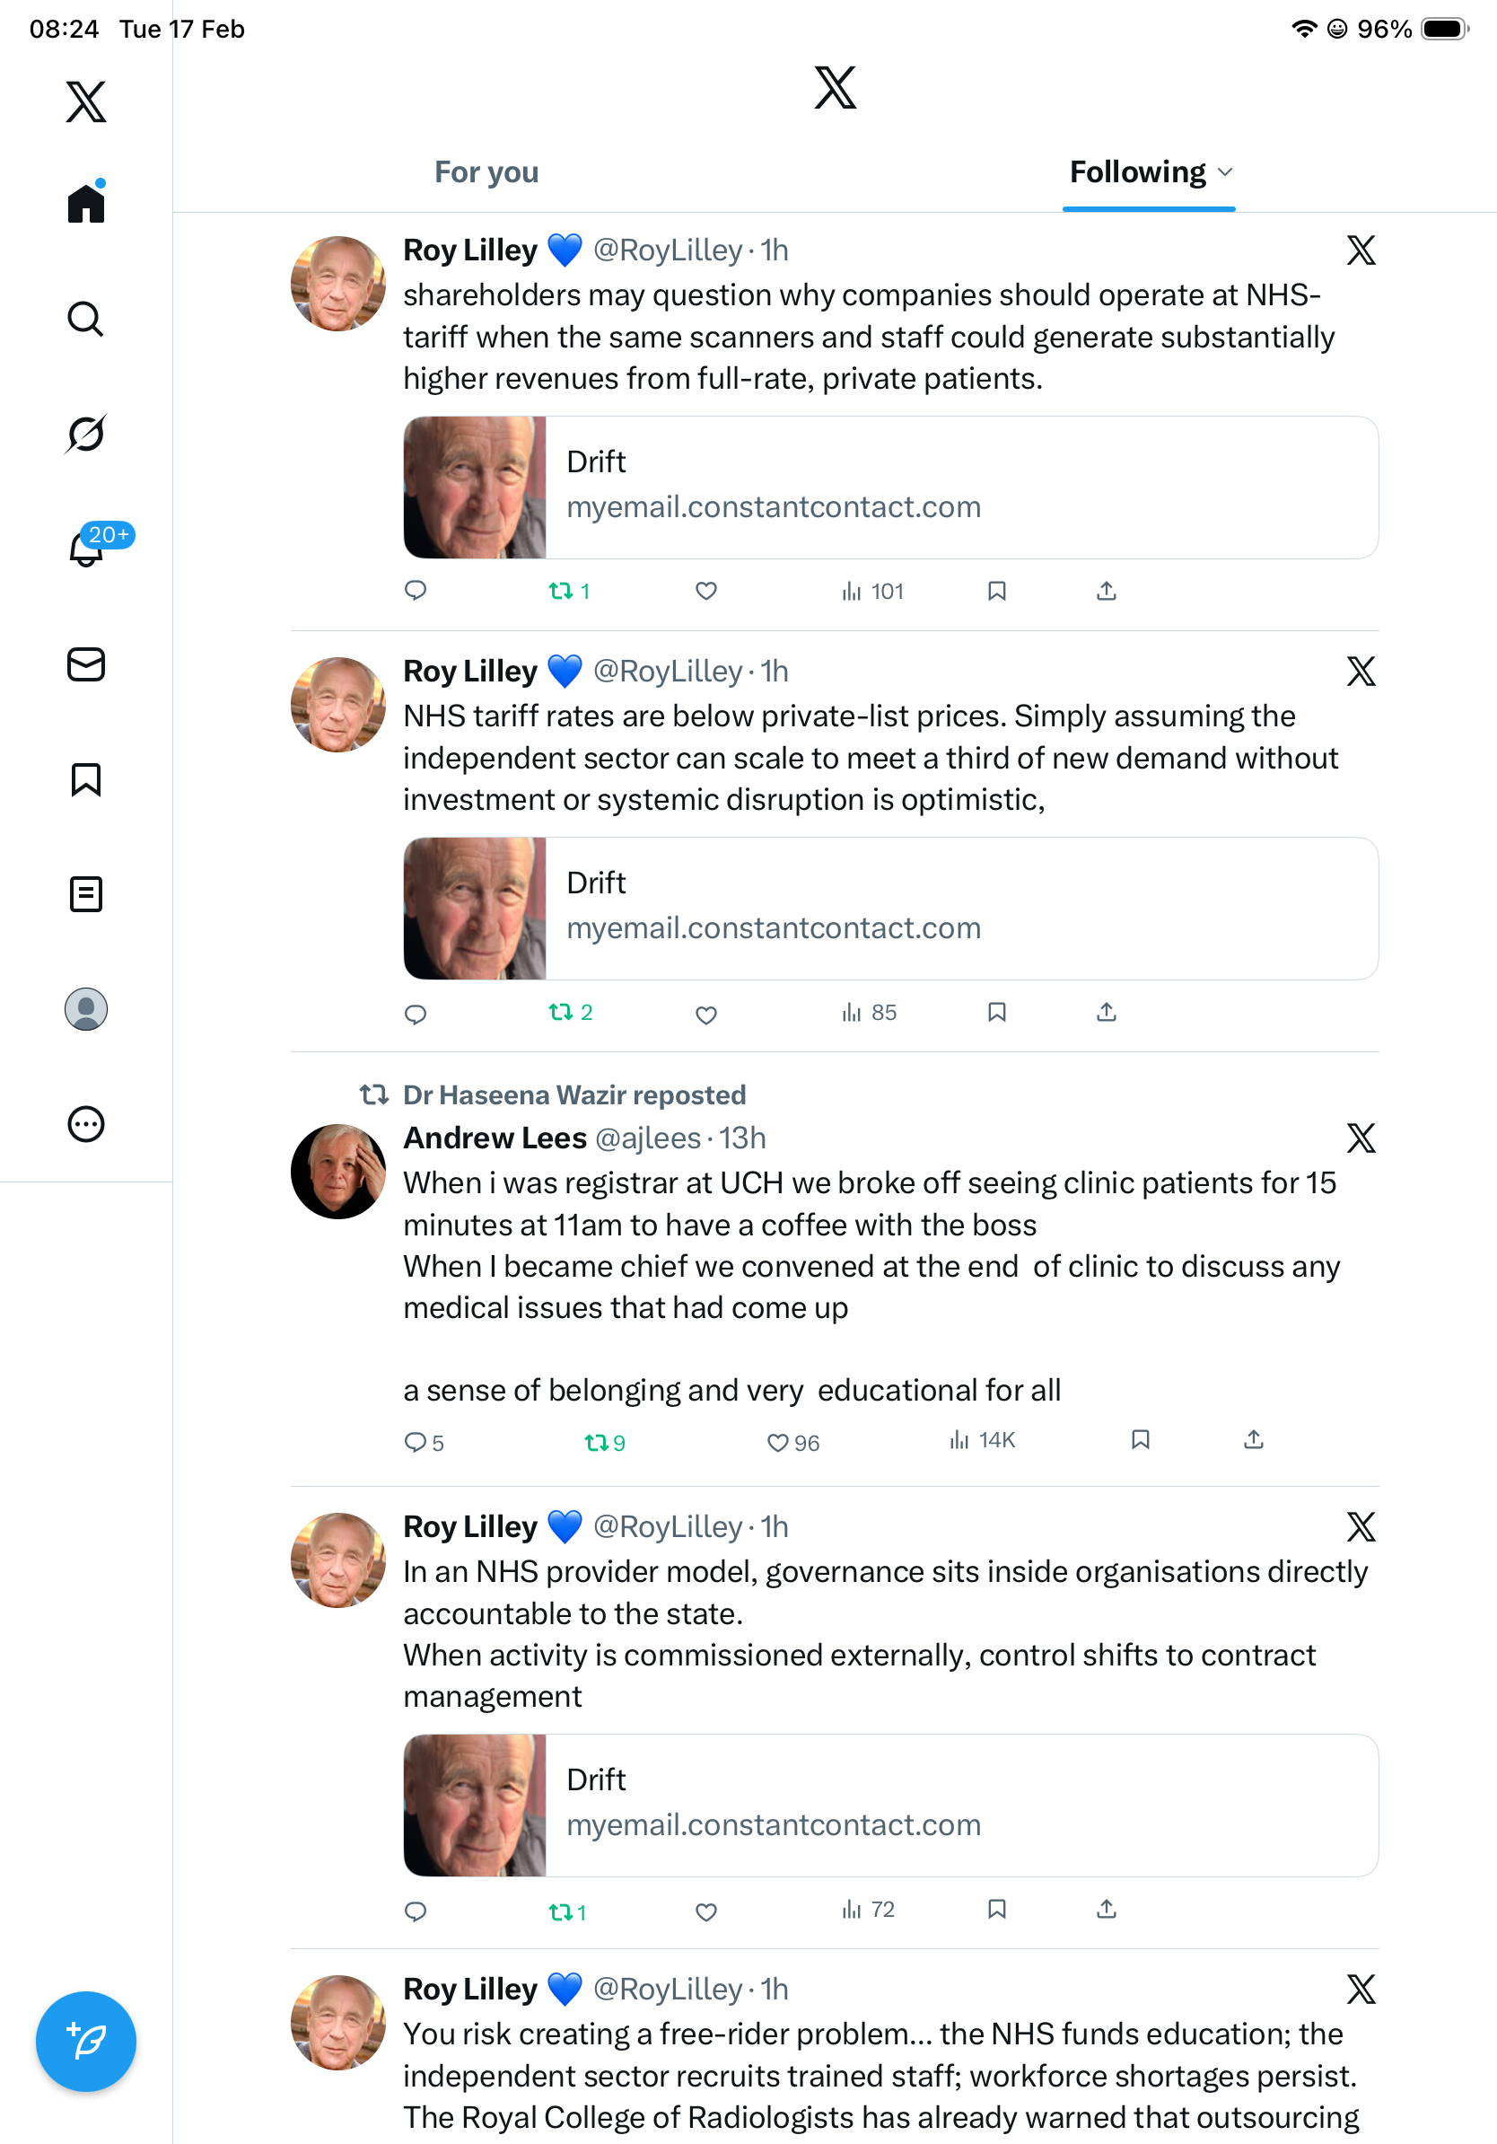
Task: Like Andrew Lees' post with 96 likes
Action: tap(777, 1443)
